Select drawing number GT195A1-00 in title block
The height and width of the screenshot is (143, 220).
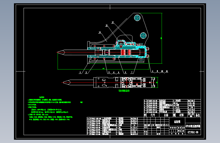pos(193,132)
